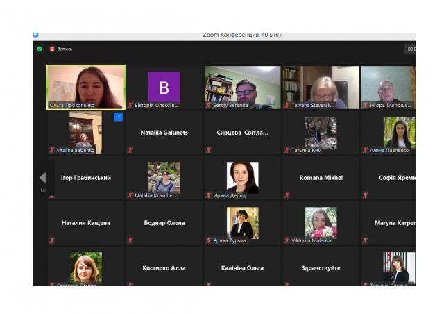Click muted mic icon on Maryna Karpen tile
Image resolution: width=444 pixels, height=314 pixels.
[366, 240]
